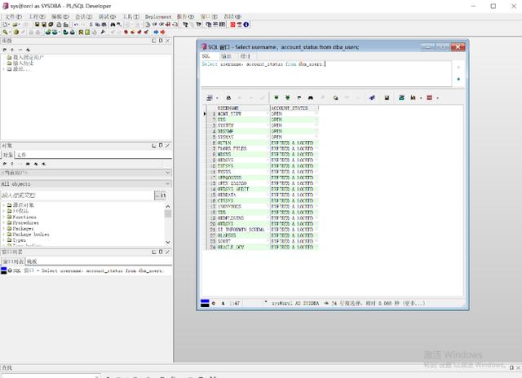Toggle the lock icon in result grid toolbar
The height and width of the screenshot is (378, 522).
(x=228, y=98)
